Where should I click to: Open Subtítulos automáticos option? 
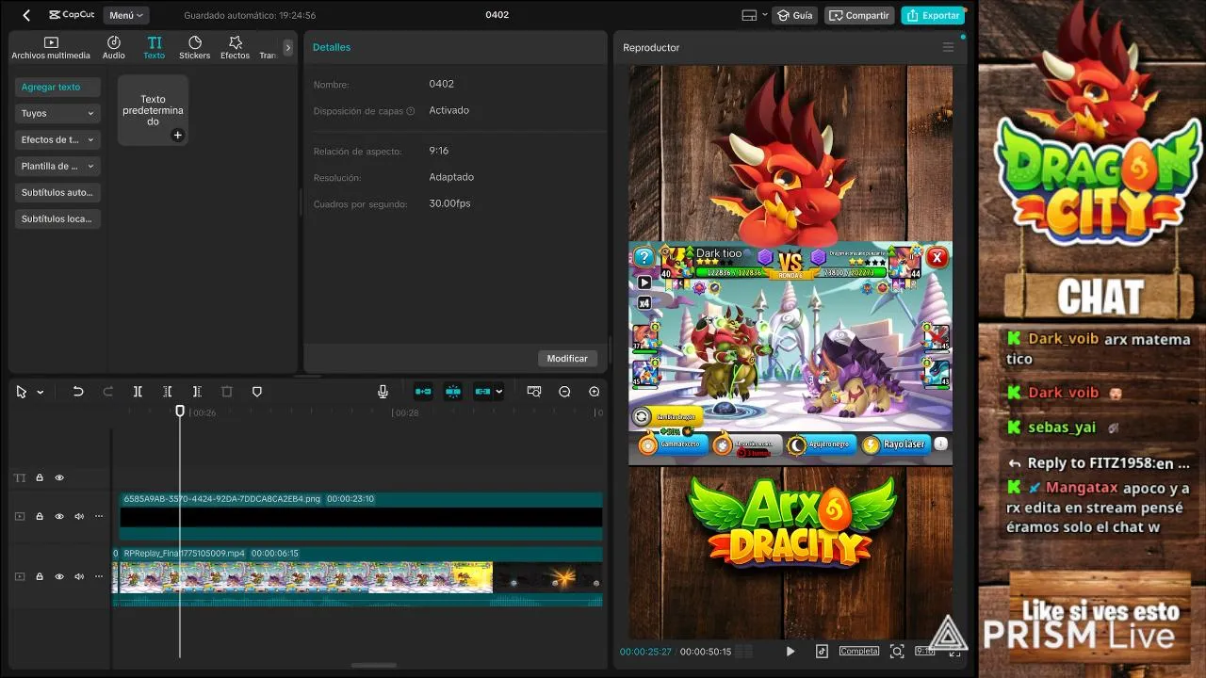58,192
